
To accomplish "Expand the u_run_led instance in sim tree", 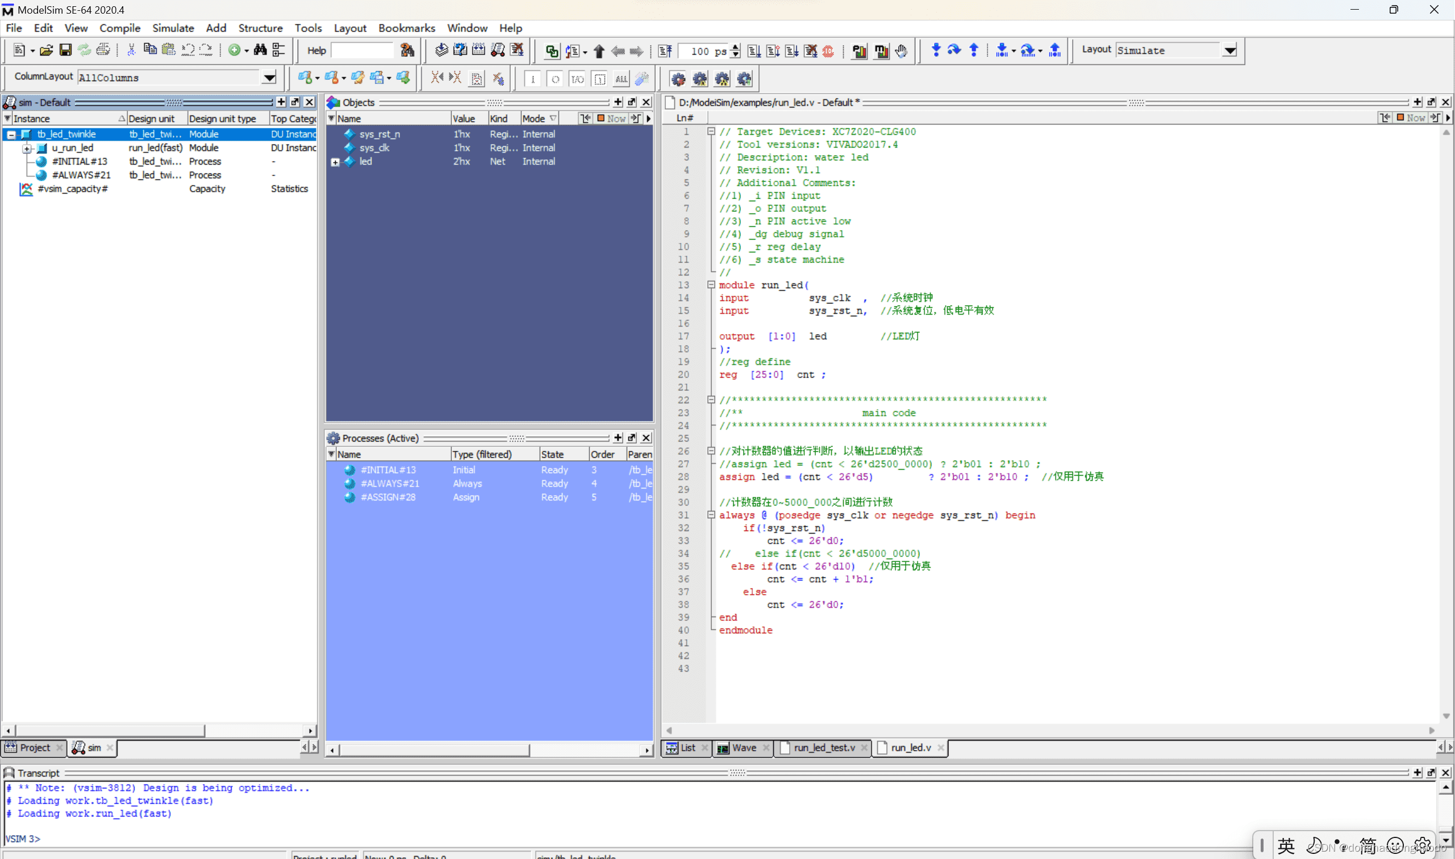I will (x=27, y=148).
